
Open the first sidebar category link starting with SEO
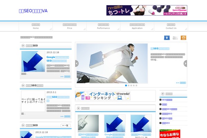click(x=167, y=100)
